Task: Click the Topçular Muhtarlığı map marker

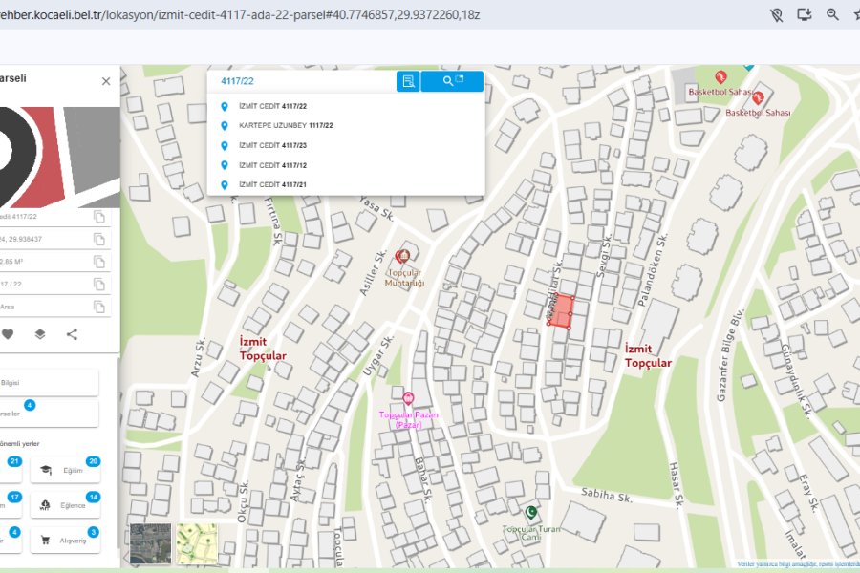Action: click(x=403, y=257)
